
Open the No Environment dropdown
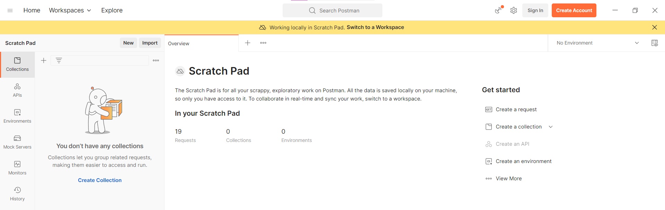598,43
